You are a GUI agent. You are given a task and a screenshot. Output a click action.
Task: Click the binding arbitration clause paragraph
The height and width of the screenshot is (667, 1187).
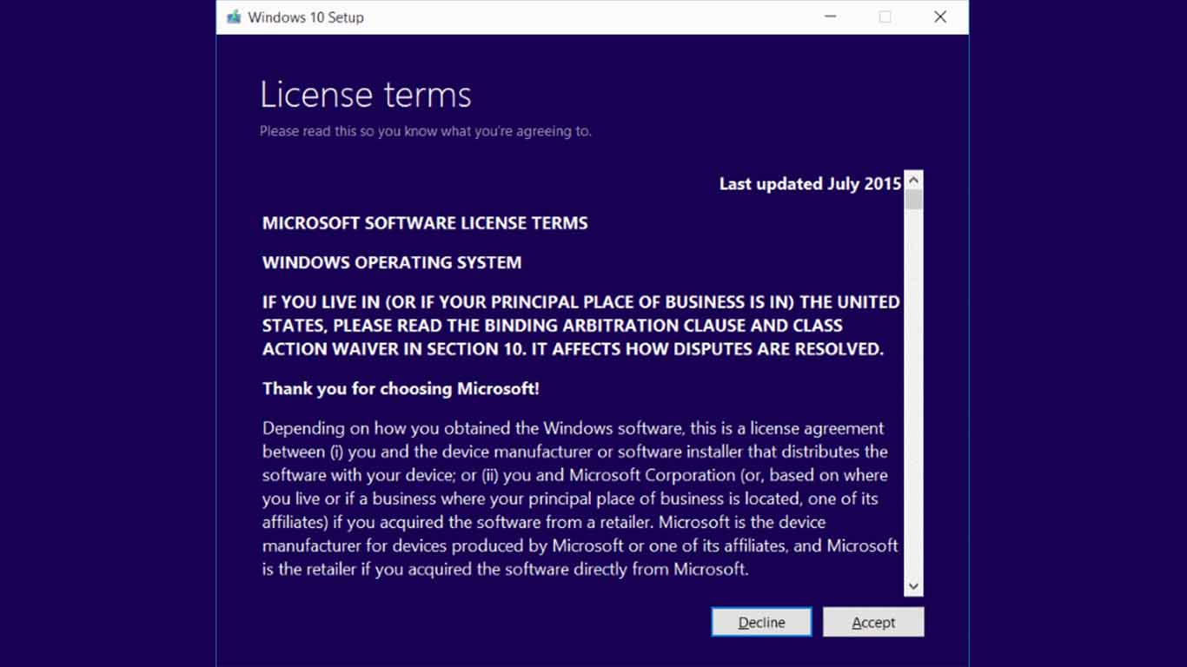coord(581,326)
